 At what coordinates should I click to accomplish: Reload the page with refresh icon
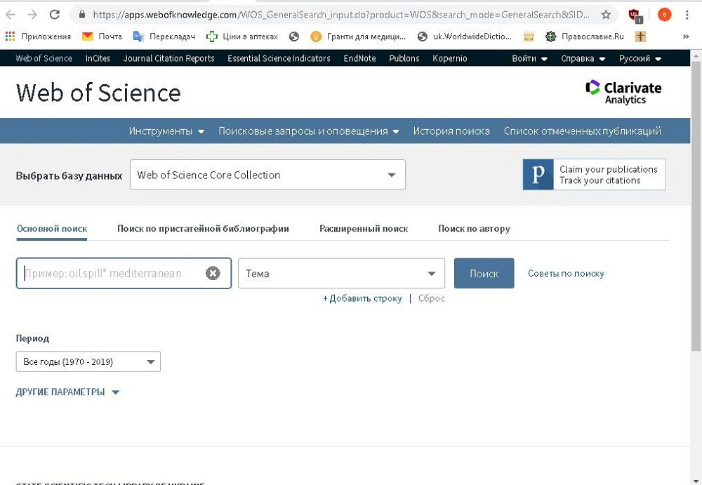point(55,15)
